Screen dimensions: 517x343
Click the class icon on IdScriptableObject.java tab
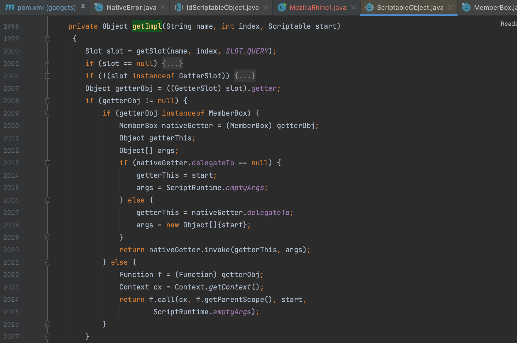pos(179,7)
